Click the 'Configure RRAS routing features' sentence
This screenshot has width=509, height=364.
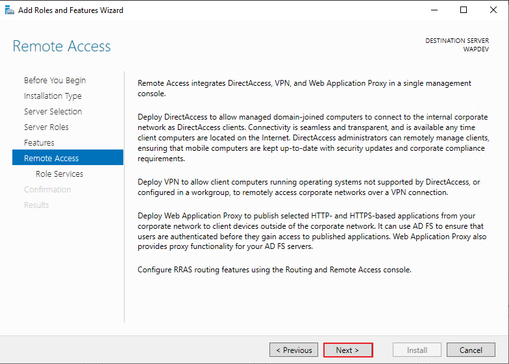(x=274, y=270)
